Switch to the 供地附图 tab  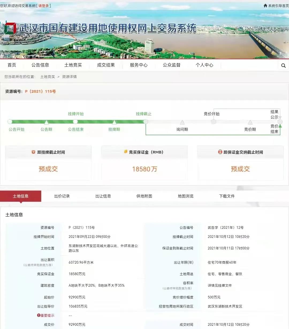(144, 196)
